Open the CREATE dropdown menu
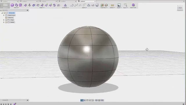Screen dimensions: 186x105 (x=16, y=8)
